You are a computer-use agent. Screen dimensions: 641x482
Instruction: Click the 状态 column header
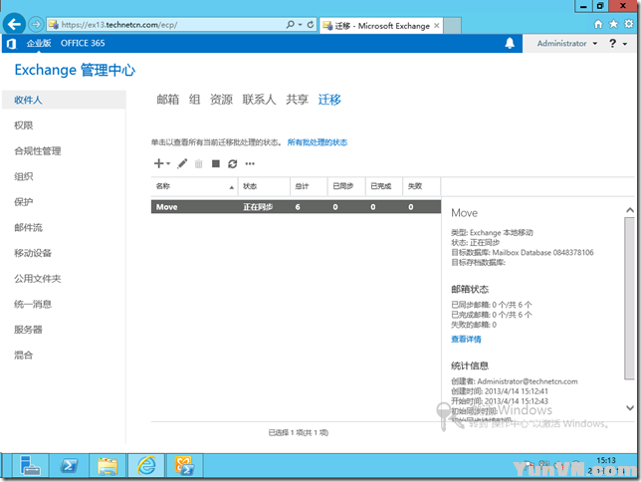(264, 186)
